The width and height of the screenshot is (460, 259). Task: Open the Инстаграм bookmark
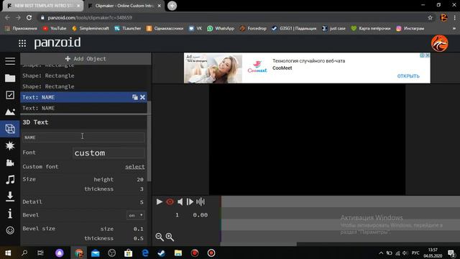coord(410,29)
